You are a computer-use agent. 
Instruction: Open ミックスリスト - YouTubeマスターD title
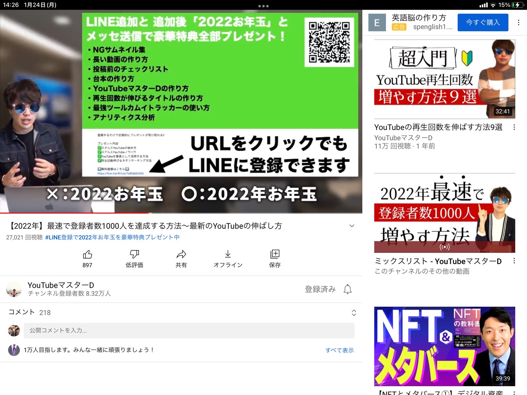(438, 261)
